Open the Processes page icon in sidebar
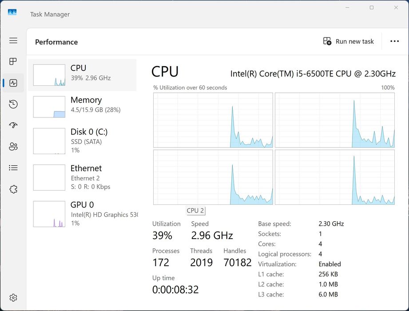 (x=13, y=61)
